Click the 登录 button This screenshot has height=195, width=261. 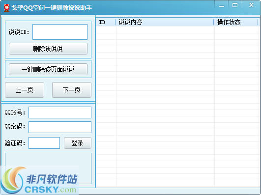tap(78, 143)
